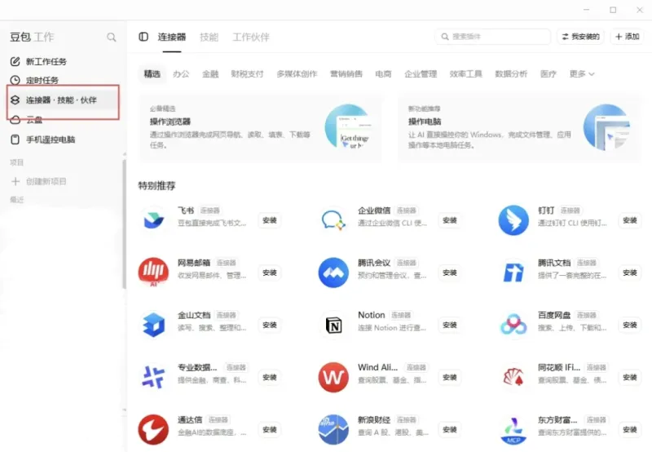The image size is (652, 452).
Task: Open the 我安装的 filter button
Action: pos(580,37)
